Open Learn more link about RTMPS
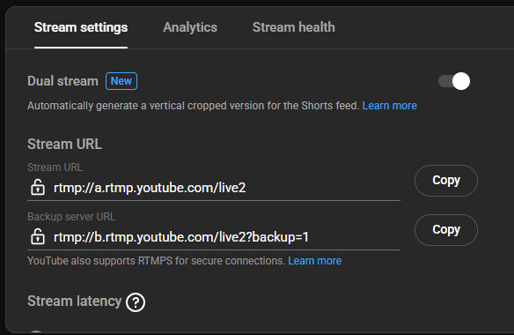 [x=315, y=261]
